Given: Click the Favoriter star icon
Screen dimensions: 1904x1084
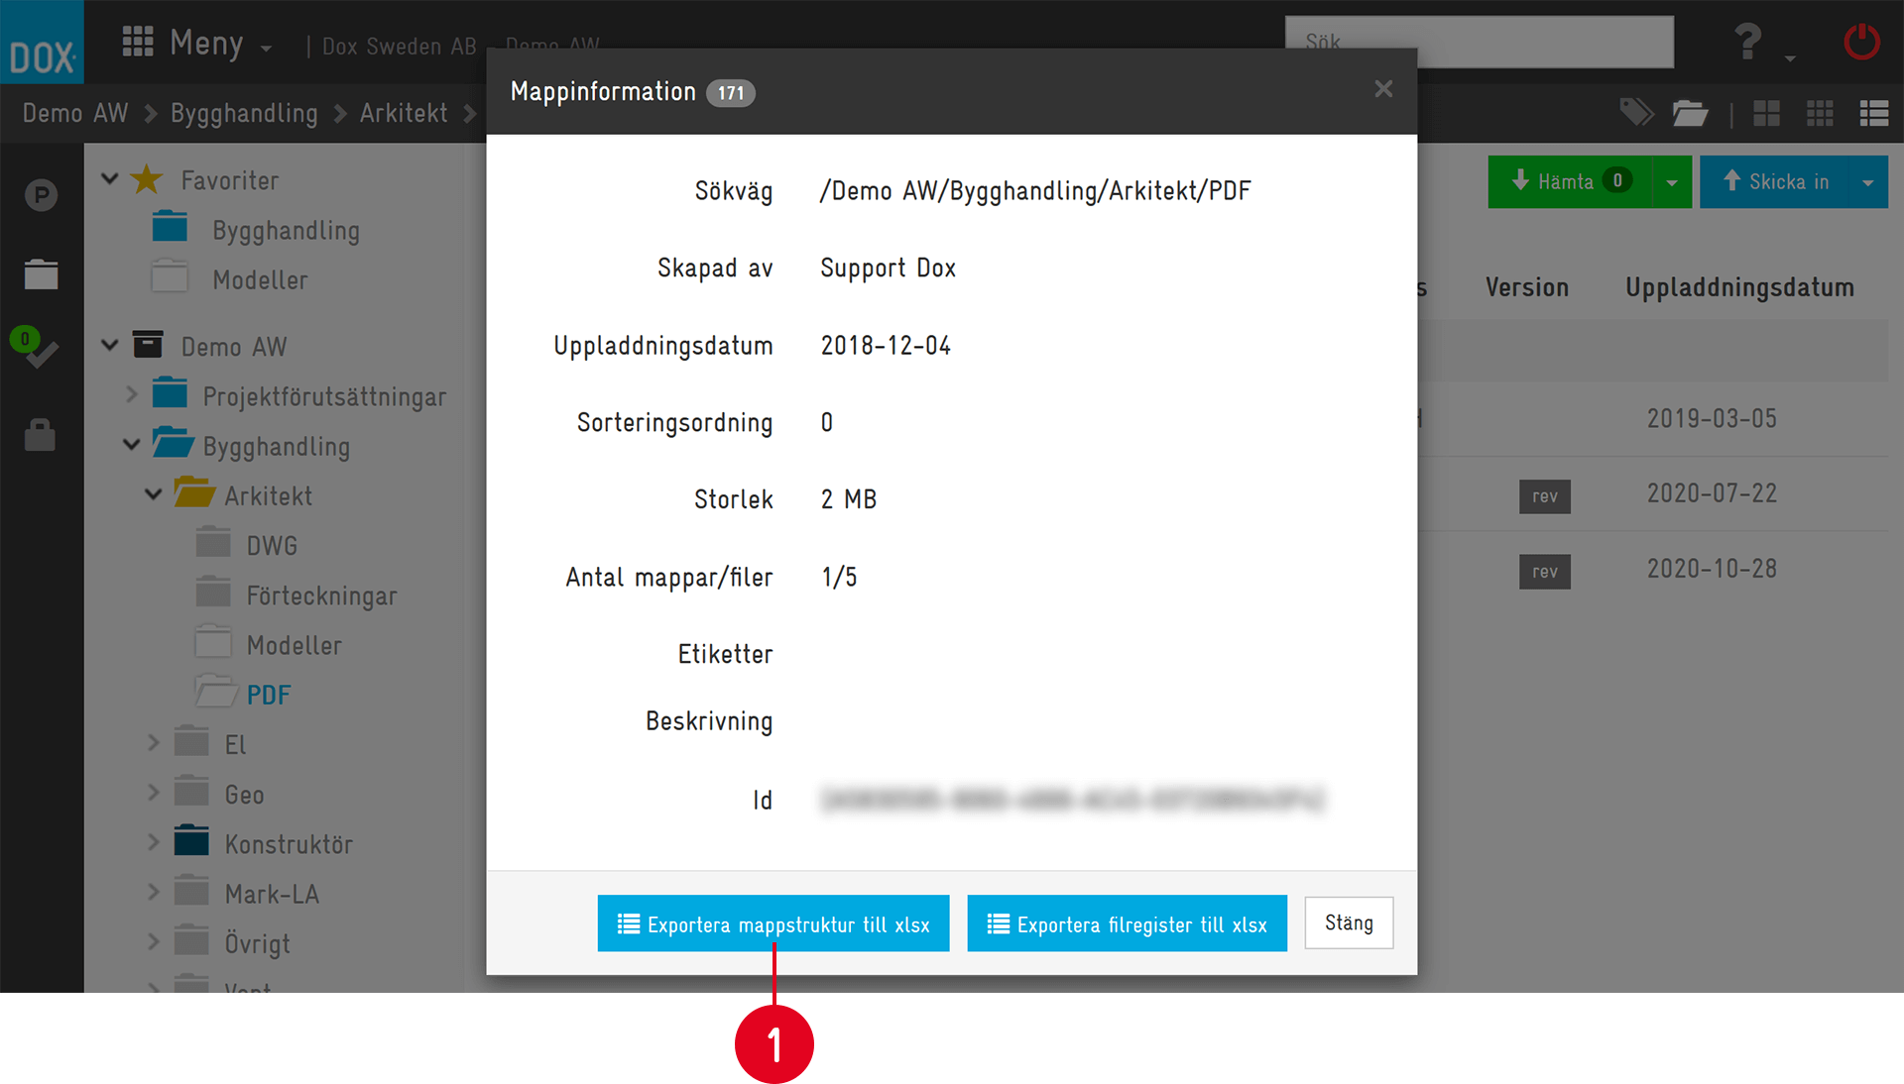Looking at the screenshot, I should pyautogui.click(x=147, y=179).
